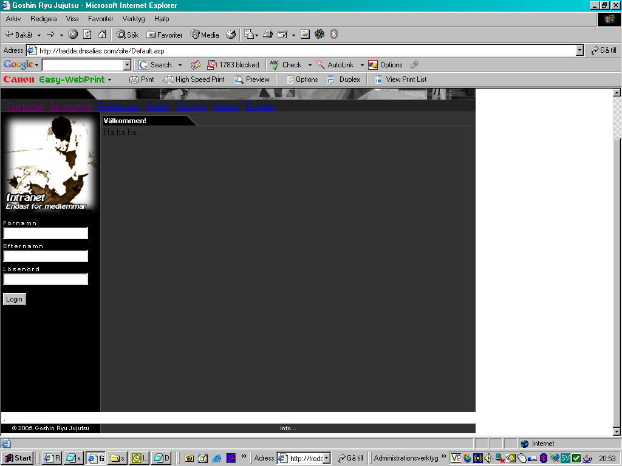
Task: Click the Bakåt back arrow button
Action: (19, 35)
